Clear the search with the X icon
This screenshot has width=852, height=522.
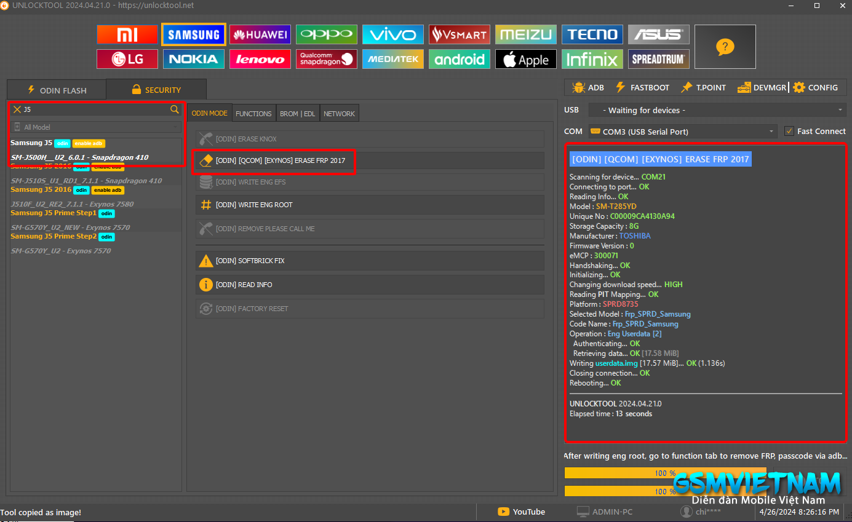click(17, 109)
